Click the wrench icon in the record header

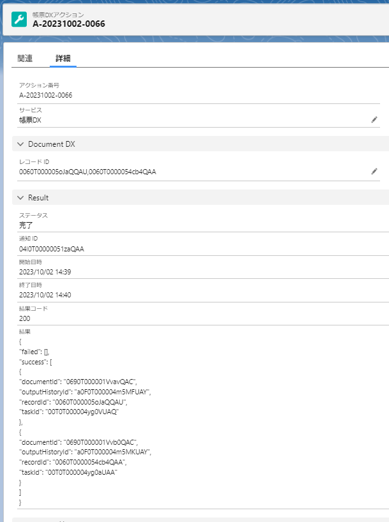(x=19, y=19)
